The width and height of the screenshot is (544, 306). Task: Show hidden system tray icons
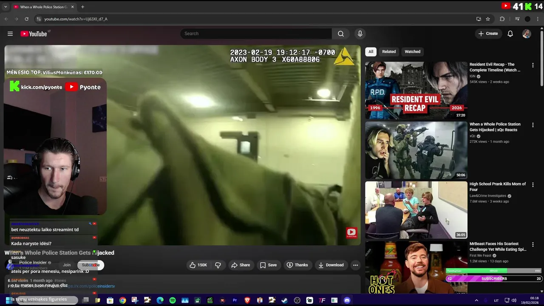coord(476,300)
